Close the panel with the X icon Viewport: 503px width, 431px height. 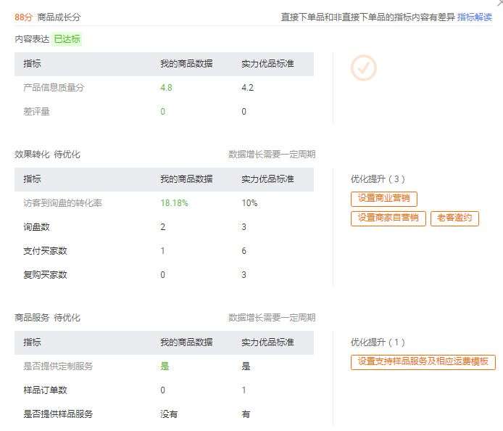click(x=499, y=3)
